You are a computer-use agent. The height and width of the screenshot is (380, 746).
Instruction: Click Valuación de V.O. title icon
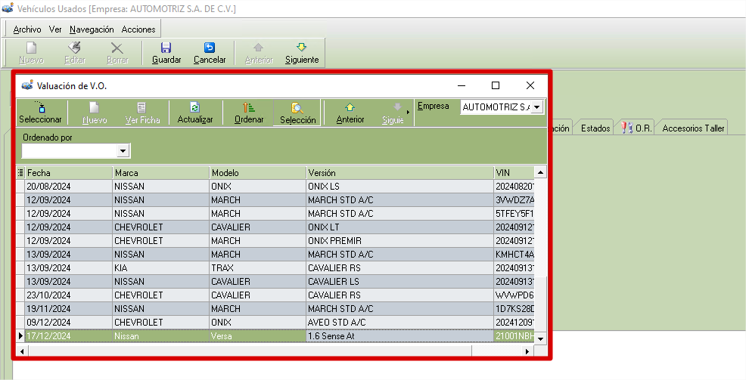click(x=27, y=85)
